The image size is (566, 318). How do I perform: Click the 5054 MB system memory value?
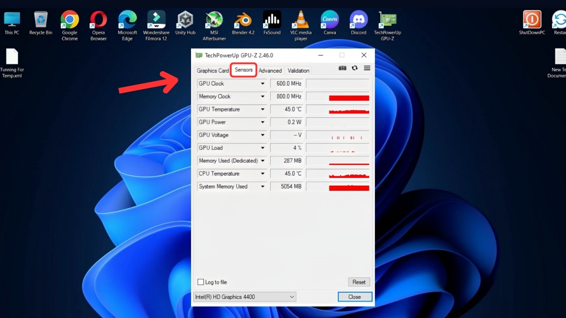[x=287, y=187]
